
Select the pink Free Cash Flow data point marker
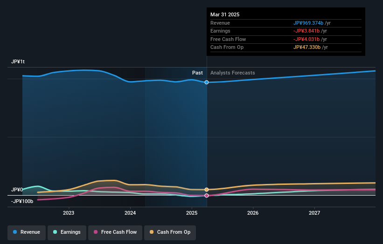(x=207, y=196)
